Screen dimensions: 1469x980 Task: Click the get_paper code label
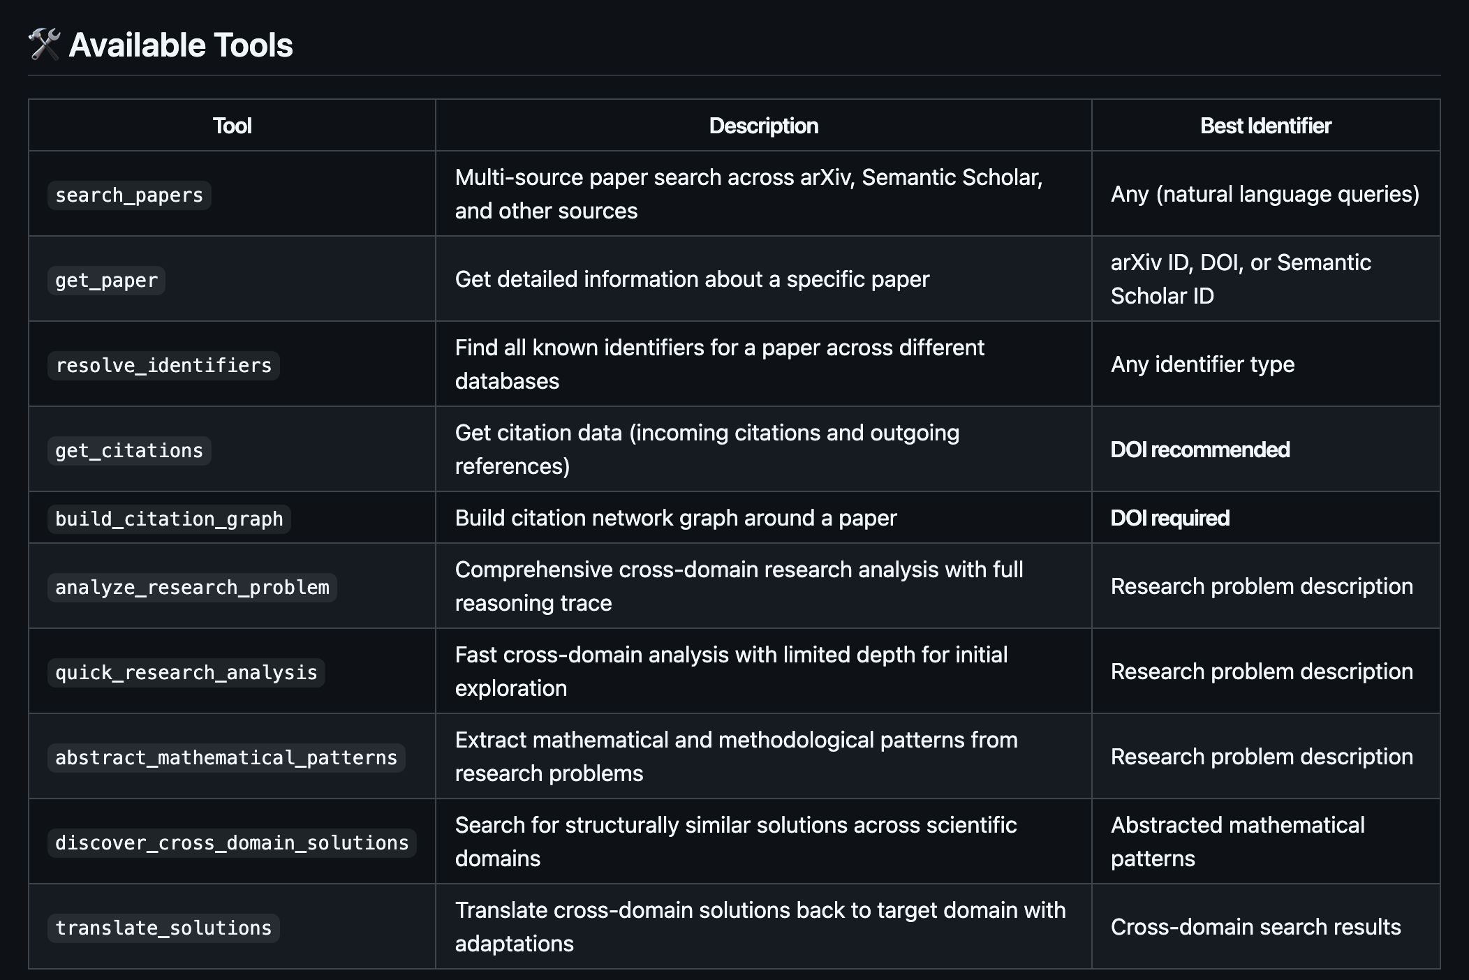(106, 281)
